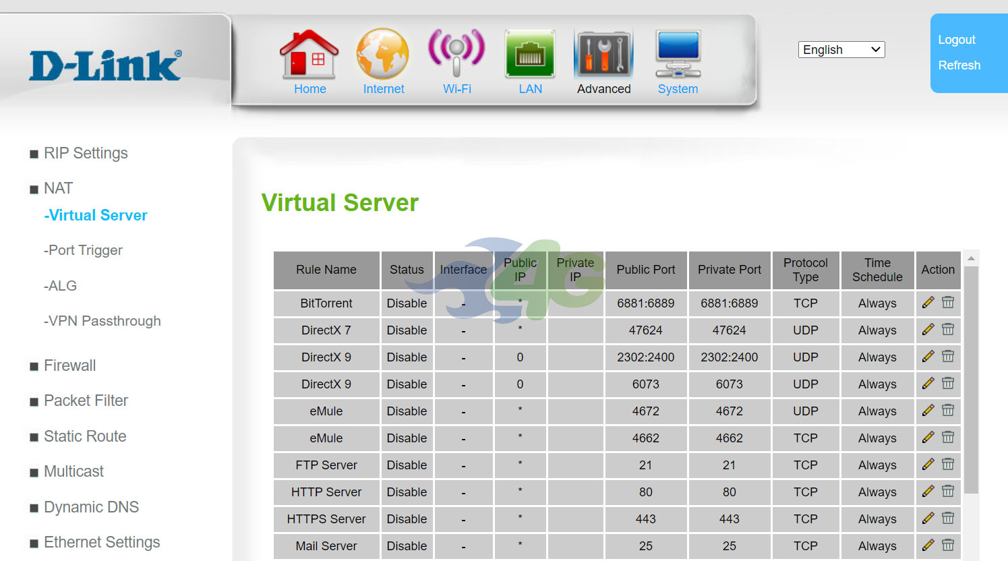The image size is (1008, 561).
Task: Delete the DirectX 7 rule trash icon
Action: tap(948, 329)
